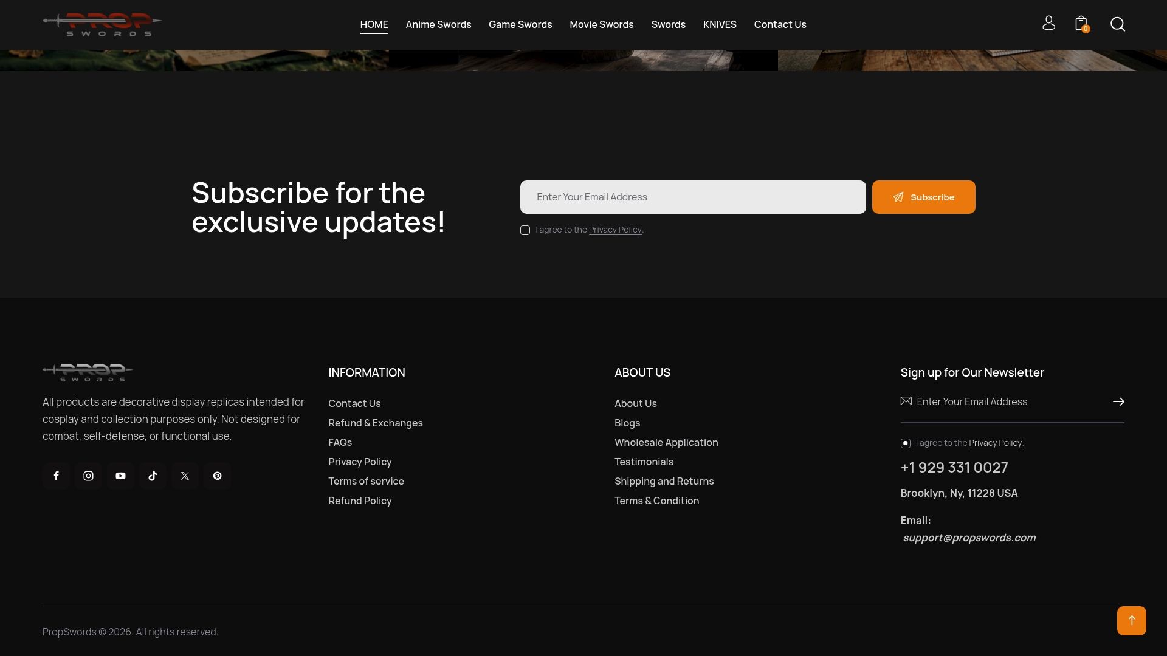Toggle the footer newsletter privacy checkbox
Image resolution: width=1167 pixels, height=656 pixels.
point(906,443)
